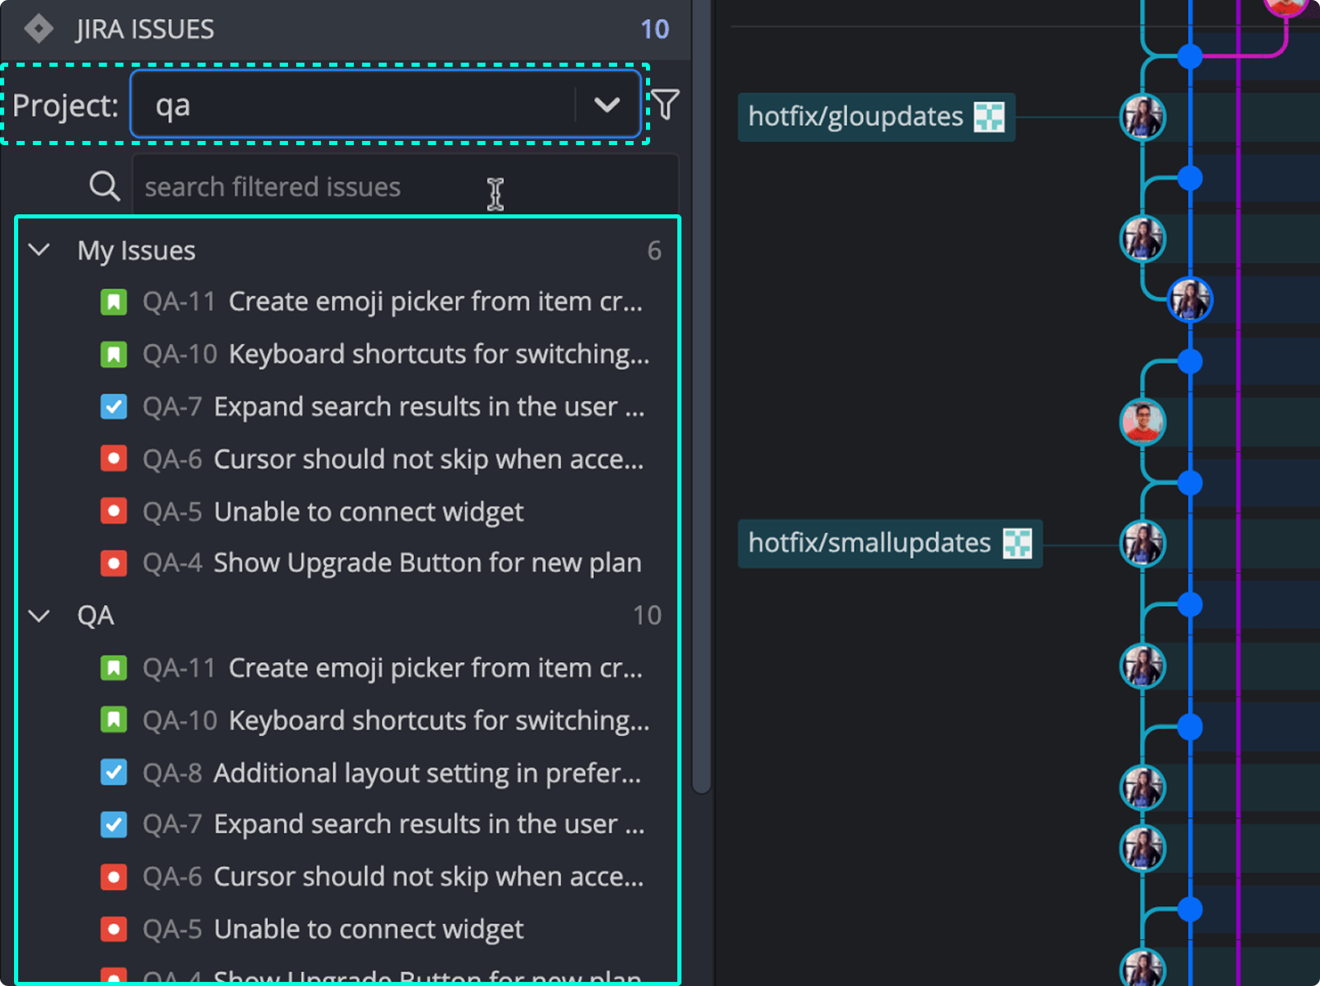Viewport: 1320px width, 986px height.
Task: Collapse the QA issues section
Action: [39, 615]
